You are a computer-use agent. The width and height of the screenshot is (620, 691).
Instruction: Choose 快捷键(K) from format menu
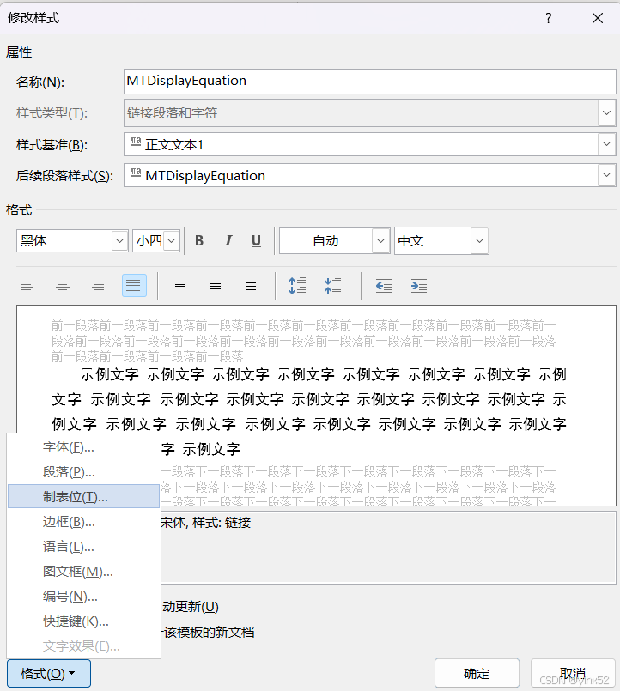pyautogui.click(x=84, y=621)
